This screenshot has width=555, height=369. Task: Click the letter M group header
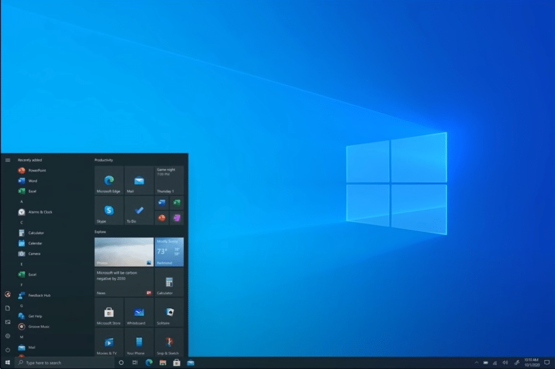(x=22, y=337)
